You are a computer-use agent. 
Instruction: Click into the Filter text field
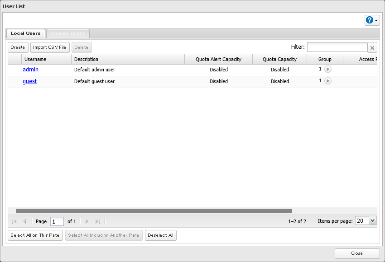(337, 47)
